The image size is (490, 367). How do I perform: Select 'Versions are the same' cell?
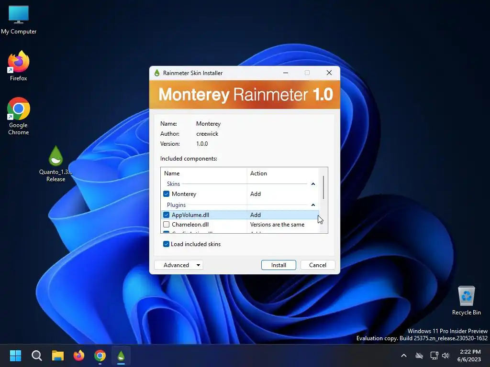point(277,225)
